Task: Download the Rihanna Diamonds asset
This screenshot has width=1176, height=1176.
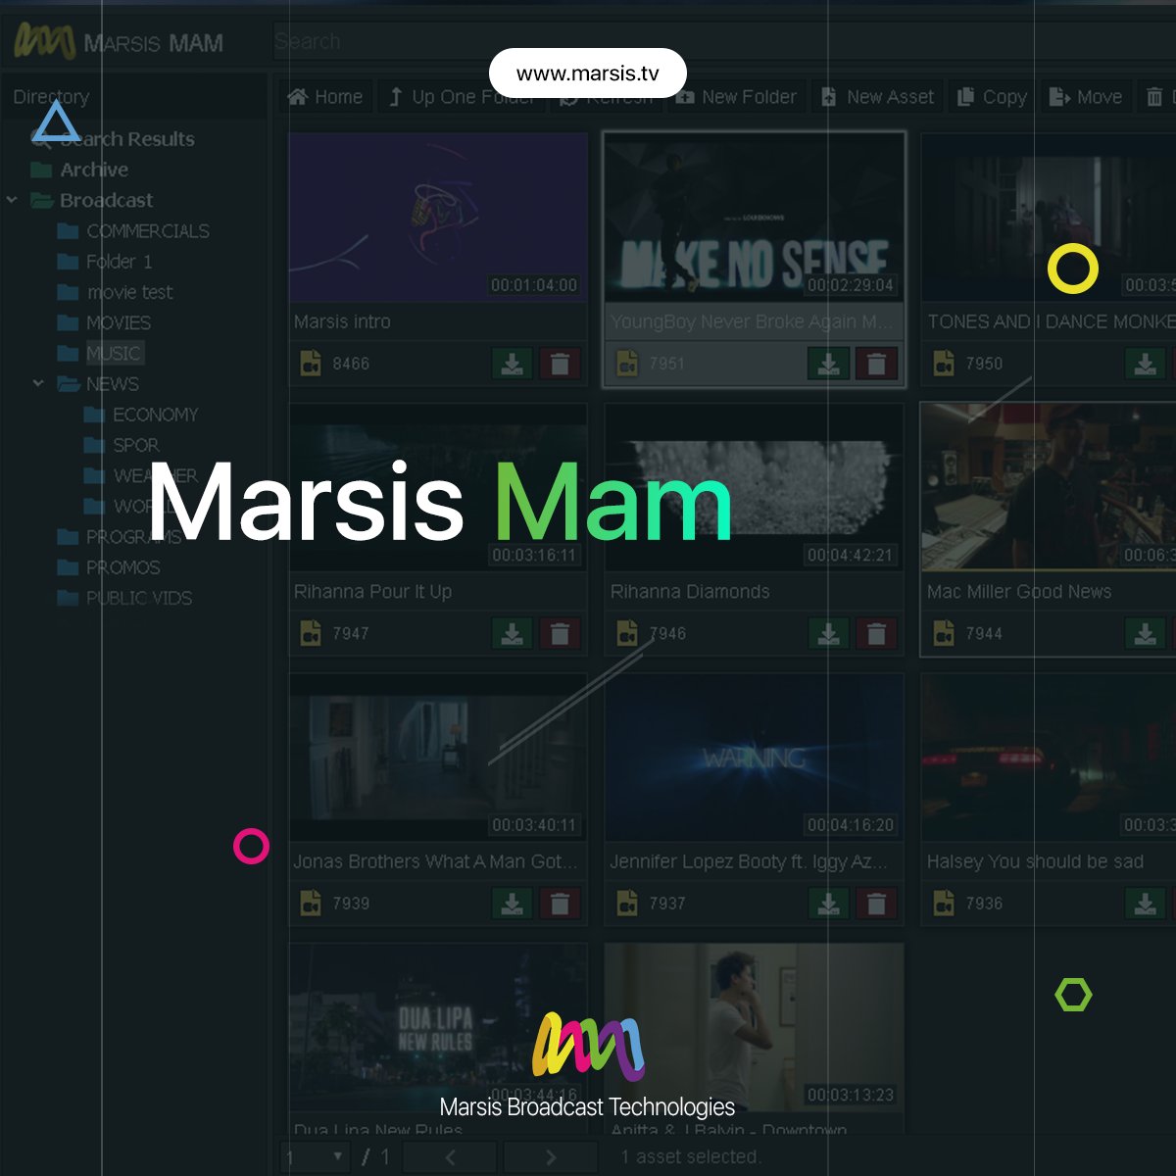Action: point(828,634)
